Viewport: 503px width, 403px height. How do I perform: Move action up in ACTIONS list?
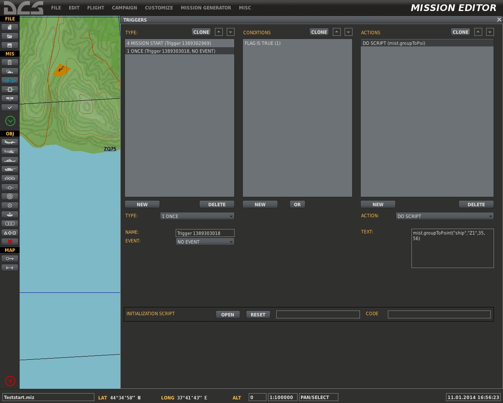point(478,32)
